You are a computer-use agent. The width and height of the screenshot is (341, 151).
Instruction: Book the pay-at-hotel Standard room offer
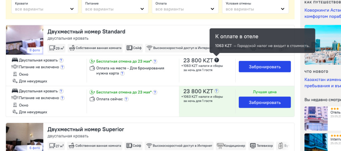coord(265,67)
